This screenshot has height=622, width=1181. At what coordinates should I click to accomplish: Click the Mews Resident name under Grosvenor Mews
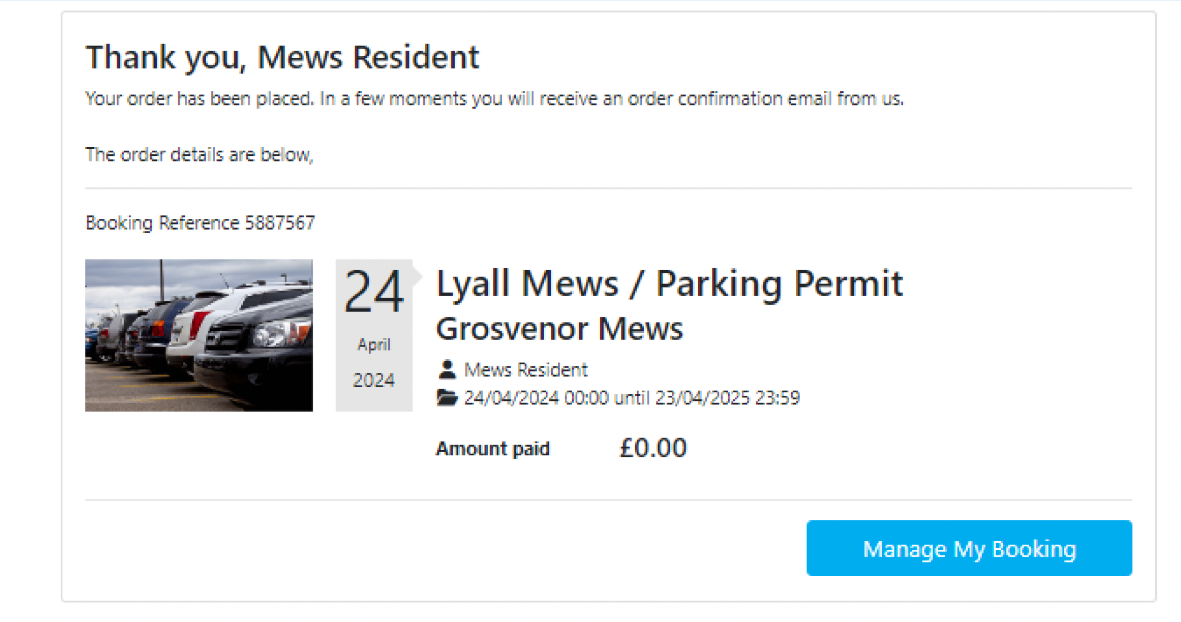pos(526,370)
